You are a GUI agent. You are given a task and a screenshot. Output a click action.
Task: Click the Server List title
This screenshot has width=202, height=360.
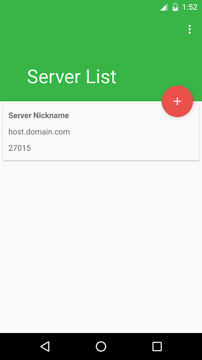click(x=72, y=76)
